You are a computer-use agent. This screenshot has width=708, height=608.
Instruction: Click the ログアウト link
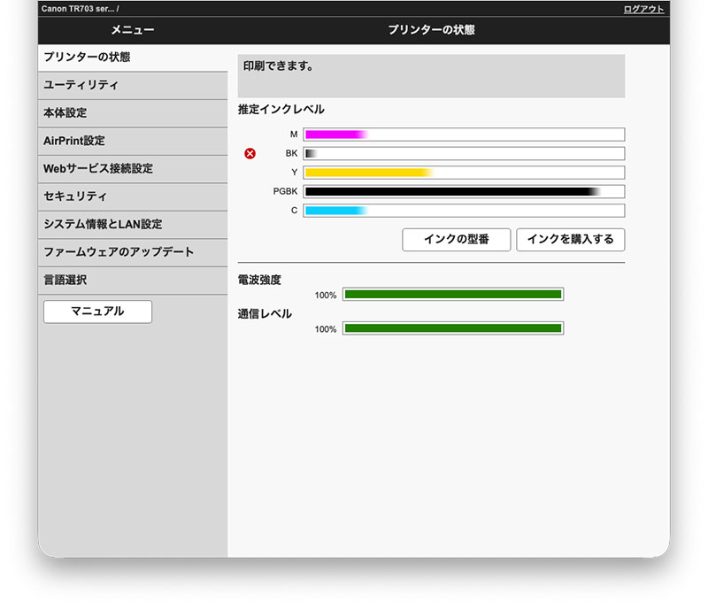click(x=643, y=9)
